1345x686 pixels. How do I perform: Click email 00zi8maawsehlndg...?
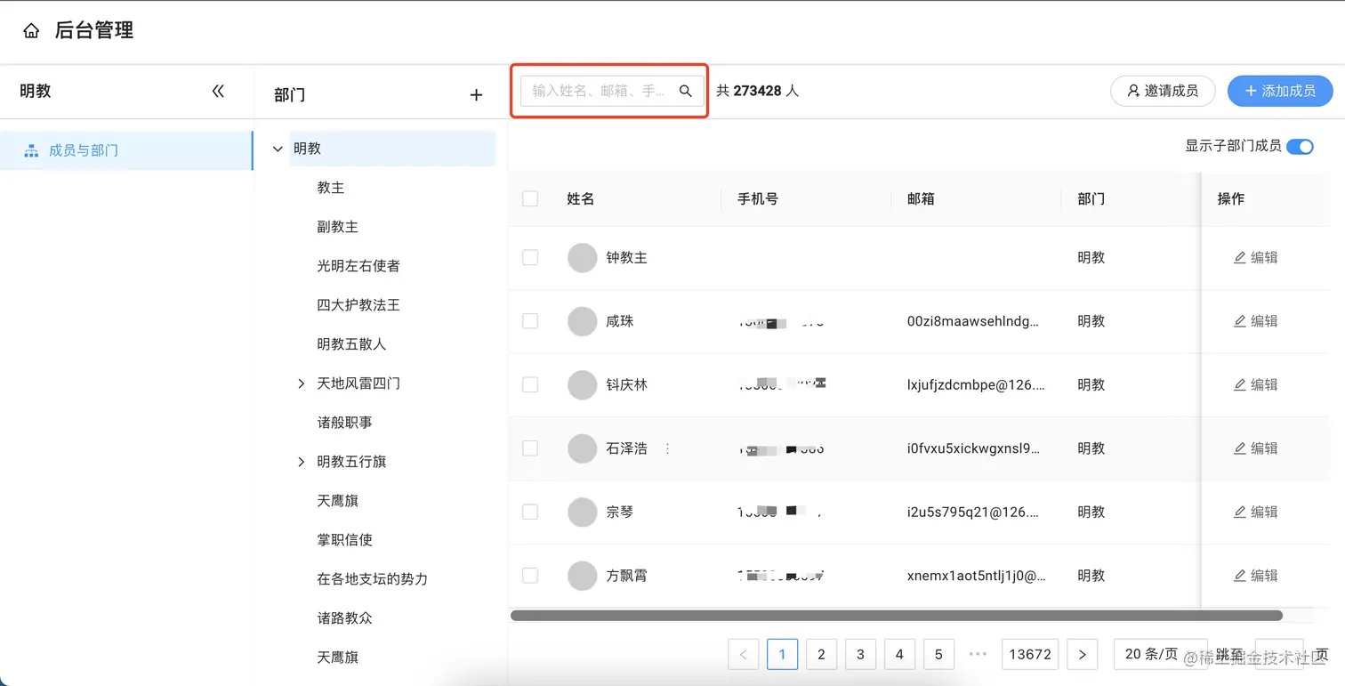(x=973, y=321)
